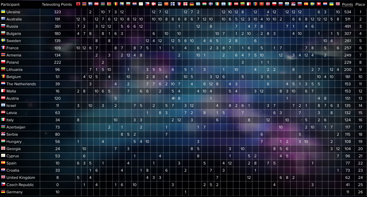Click The Netherlands participant row label

[x=21, y=84]
